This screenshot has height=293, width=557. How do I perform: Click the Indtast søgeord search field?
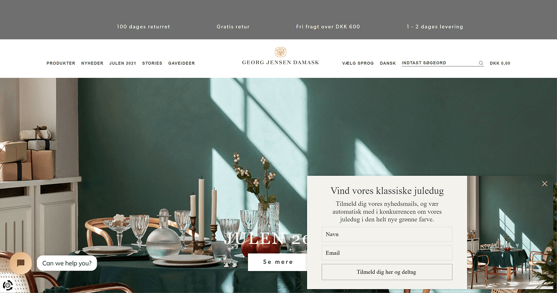click(x=439, y=63)
